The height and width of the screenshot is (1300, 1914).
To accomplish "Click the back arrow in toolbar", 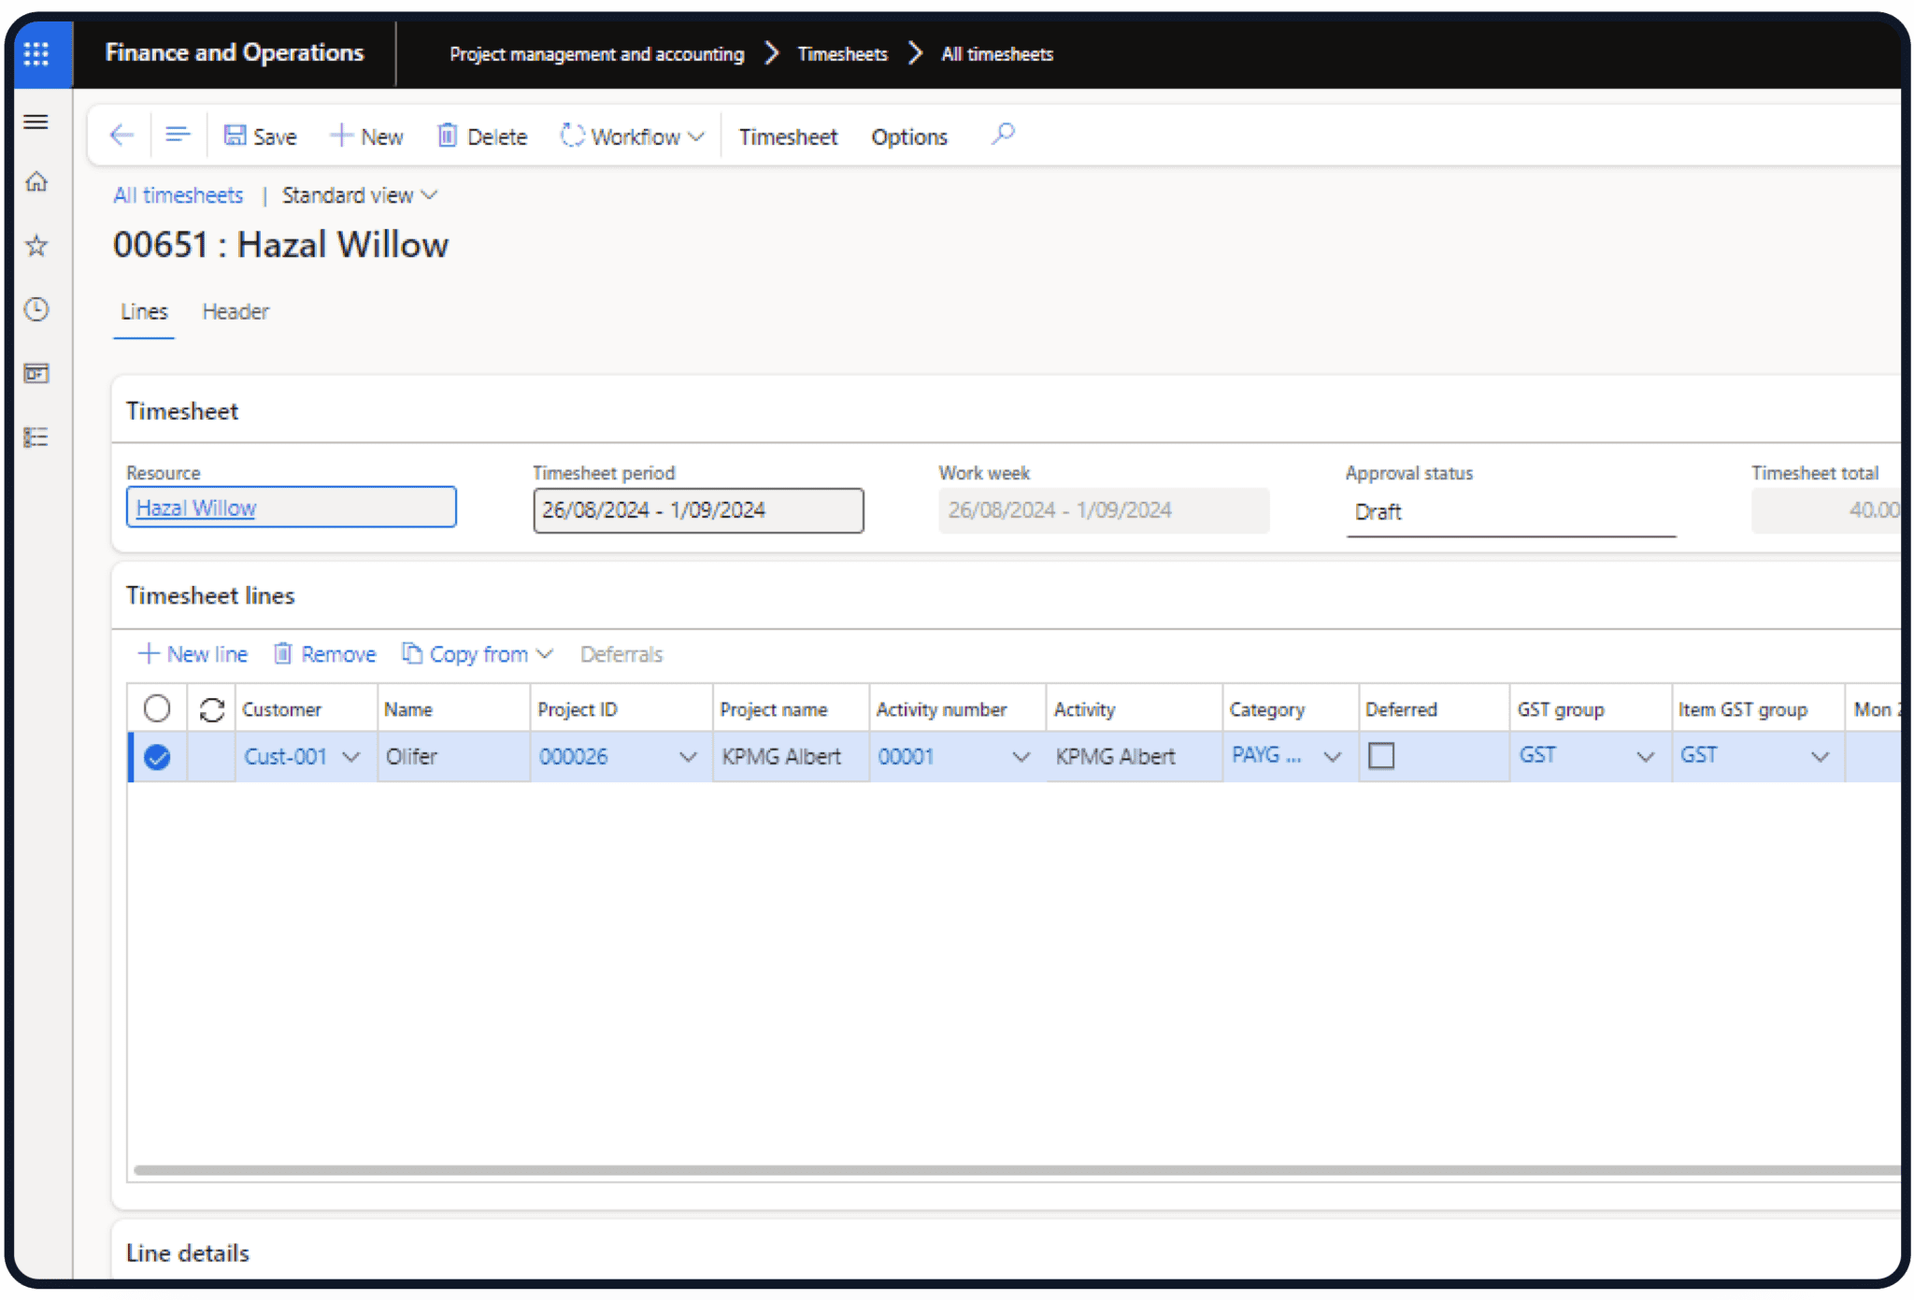I will pos(121,136).
